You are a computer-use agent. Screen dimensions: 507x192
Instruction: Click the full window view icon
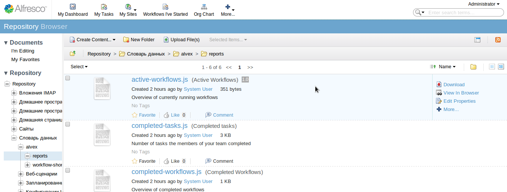point(477,40)
